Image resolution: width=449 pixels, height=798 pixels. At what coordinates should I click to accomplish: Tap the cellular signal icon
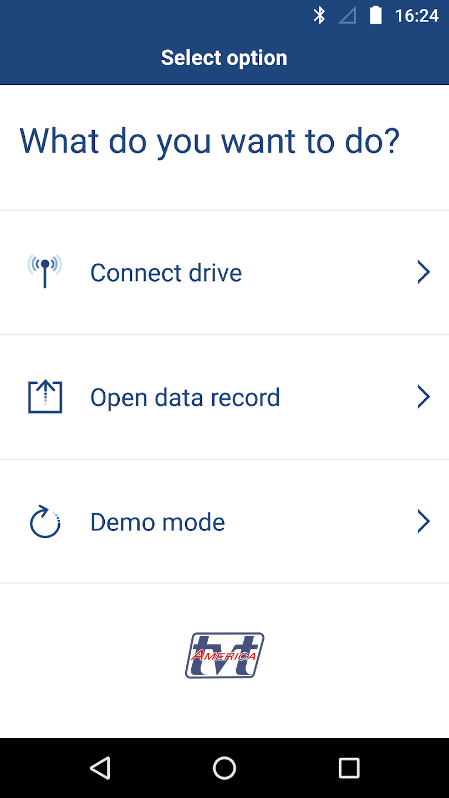point(348,16)
